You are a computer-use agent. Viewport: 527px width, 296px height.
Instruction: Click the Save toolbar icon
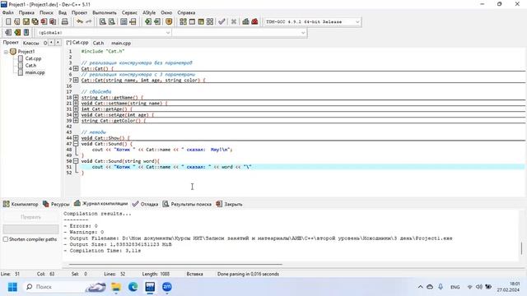point(26,22)
